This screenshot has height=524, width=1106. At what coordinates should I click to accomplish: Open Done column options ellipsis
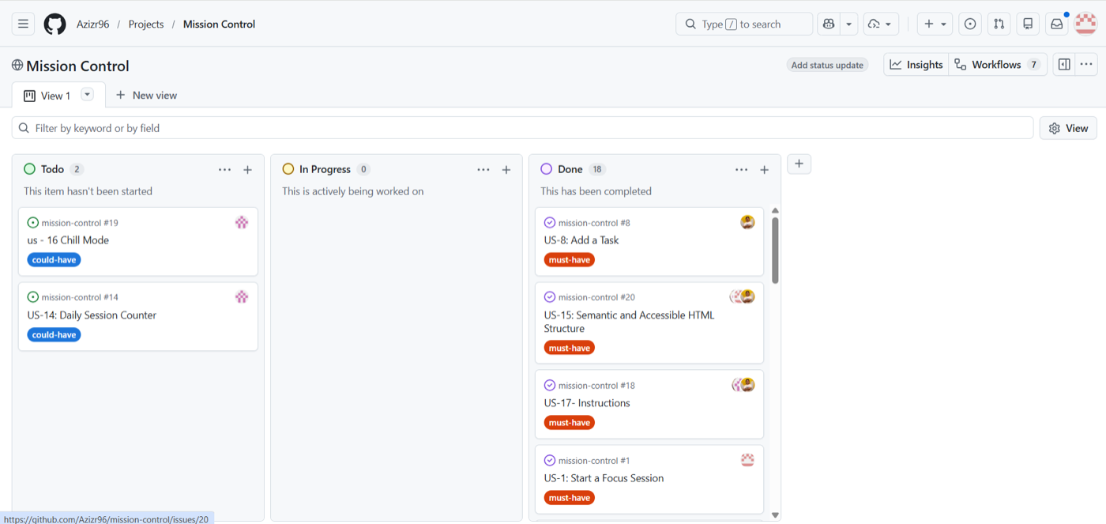741,169
